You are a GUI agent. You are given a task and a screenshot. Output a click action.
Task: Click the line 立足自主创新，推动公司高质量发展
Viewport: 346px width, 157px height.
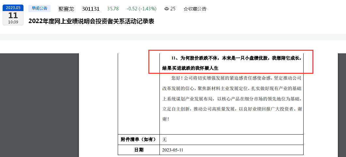coord(232,109)
